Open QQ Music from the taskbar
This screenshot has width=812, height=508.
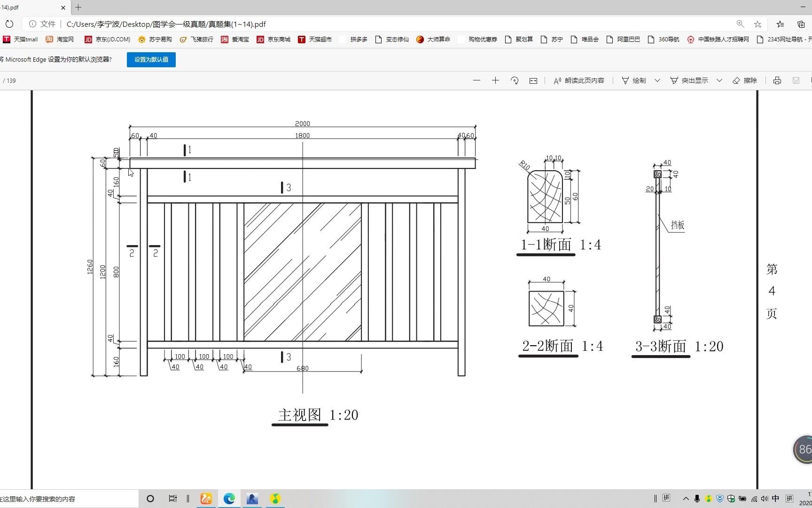pos(275,499)
